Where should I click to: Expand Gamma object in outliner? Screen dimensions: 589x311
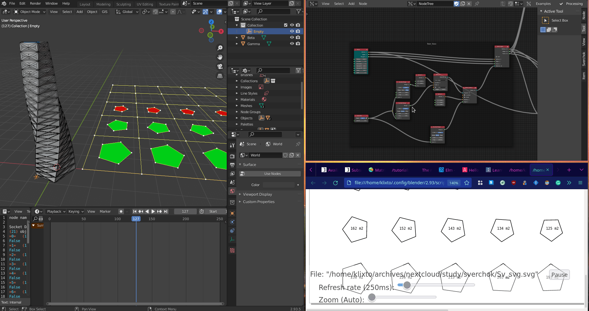237,44
